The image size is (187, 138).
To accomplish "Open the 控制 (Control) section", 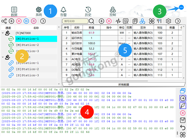I will click(113, 11).
